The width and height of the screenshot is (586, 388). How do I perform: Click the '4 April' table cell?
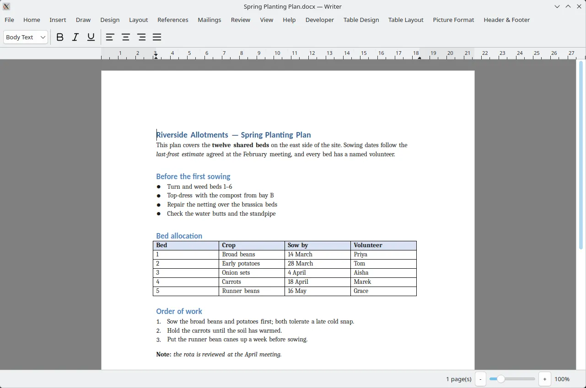[x=317, y=273]
